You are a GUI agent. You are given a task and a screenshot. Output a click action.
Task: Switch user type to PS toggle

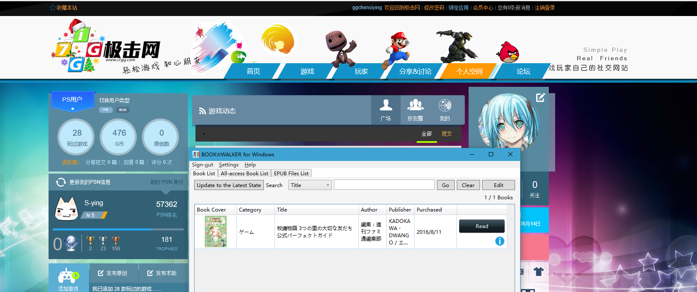[106, 110]
